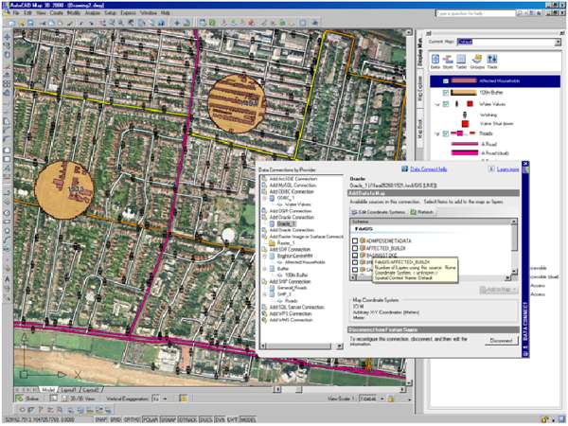
Task: Click the red cross icon in top toolbar
Action: point(251,23)
